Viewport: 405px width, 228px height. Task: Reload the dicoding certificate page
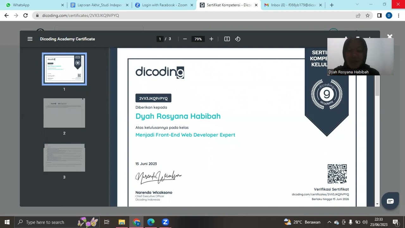pyautogui.click(x=26, y=16)
